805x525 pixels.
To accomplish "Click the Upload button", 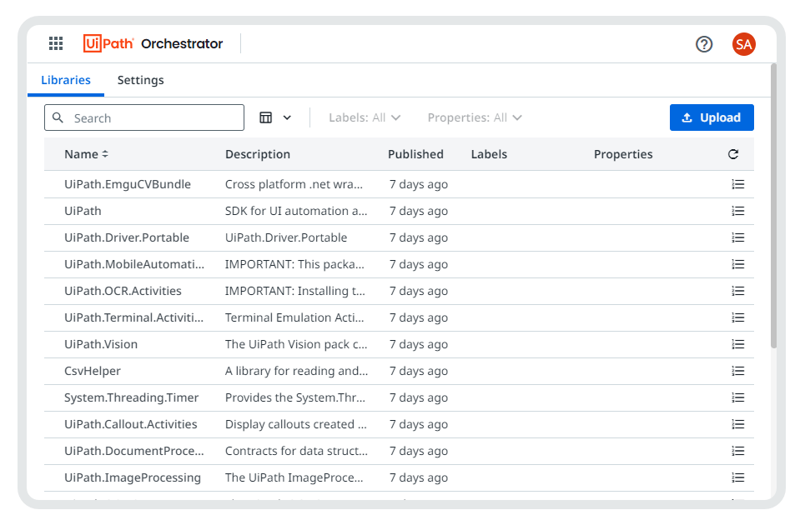I will point(712,117).
